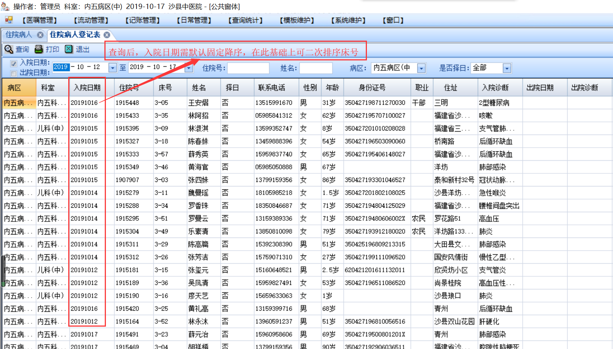The width and height of the screenshot is (613, 349).
Task: Click the 打印 print button
Action: tap(47, 49)
